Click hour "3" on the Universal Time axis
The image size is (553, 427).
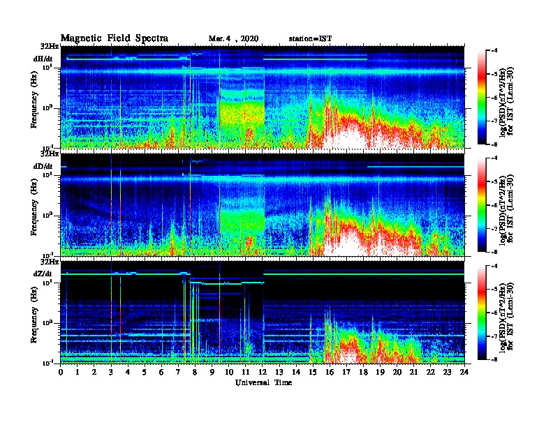111,373
